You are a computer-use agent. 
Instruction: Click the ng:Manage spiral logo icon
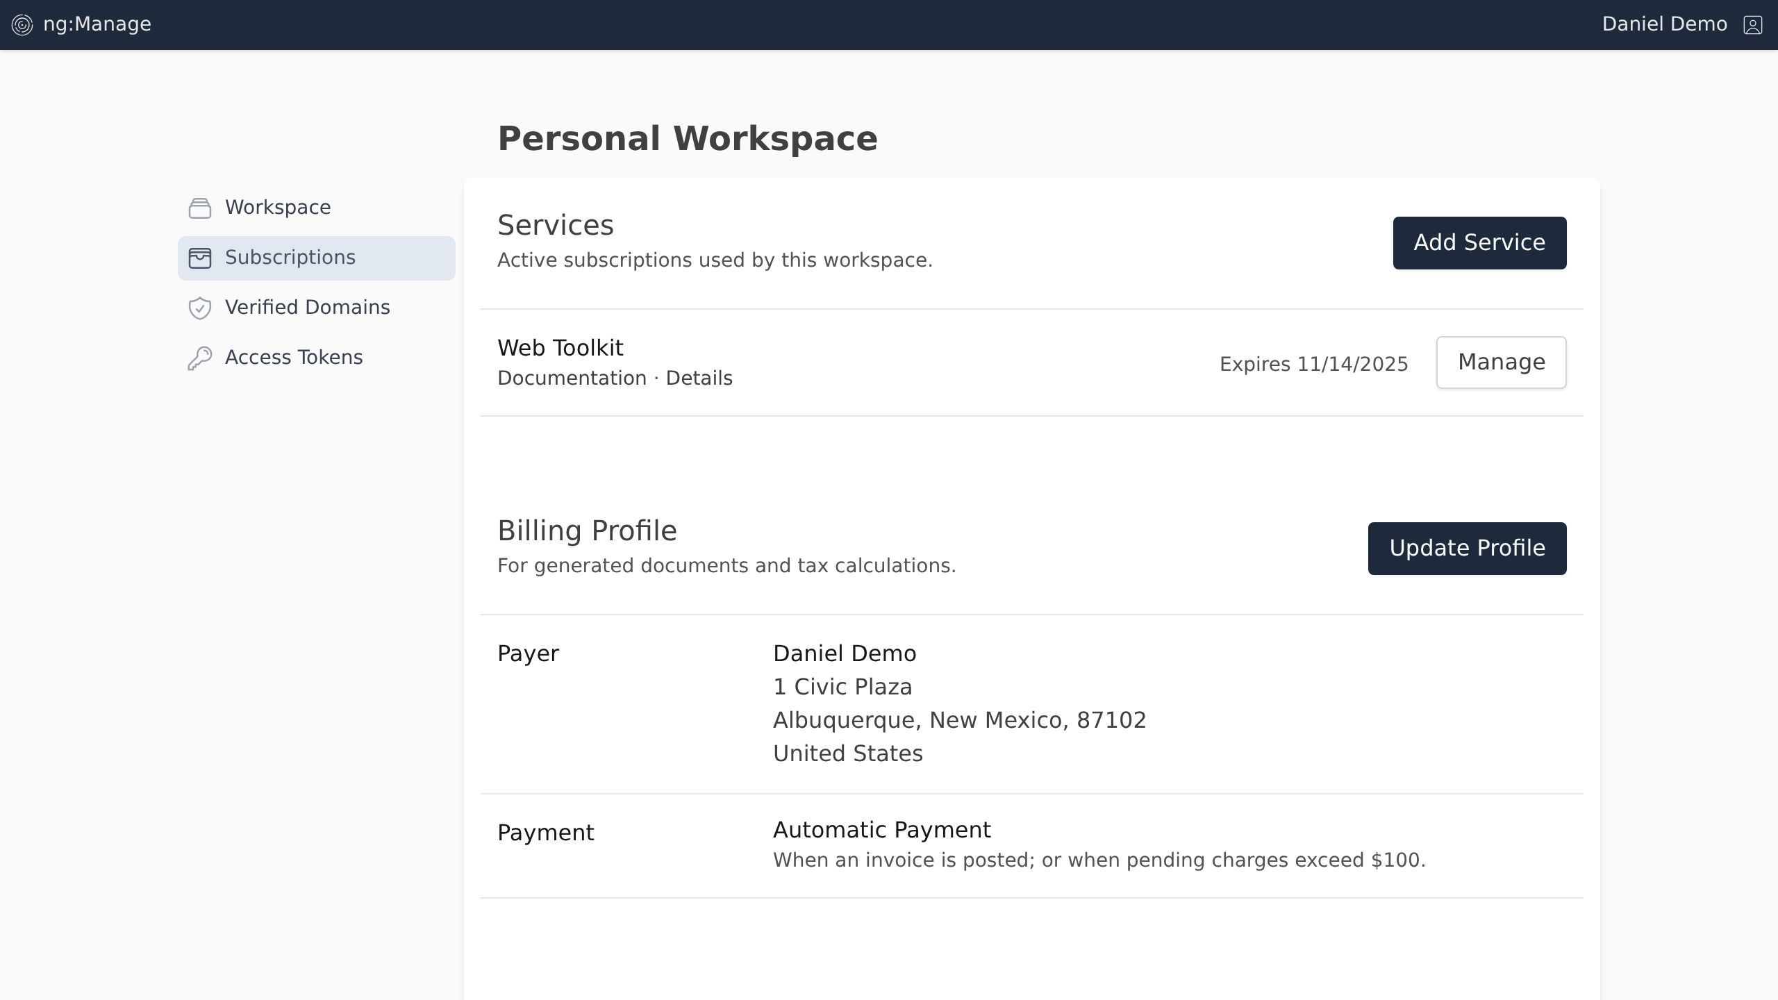point(22,25)
